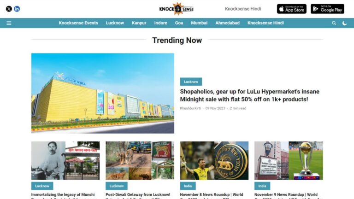The height and width of the screenshot is (199, 354).
Task: Download on the App Store badge
Action: point(292,9)
